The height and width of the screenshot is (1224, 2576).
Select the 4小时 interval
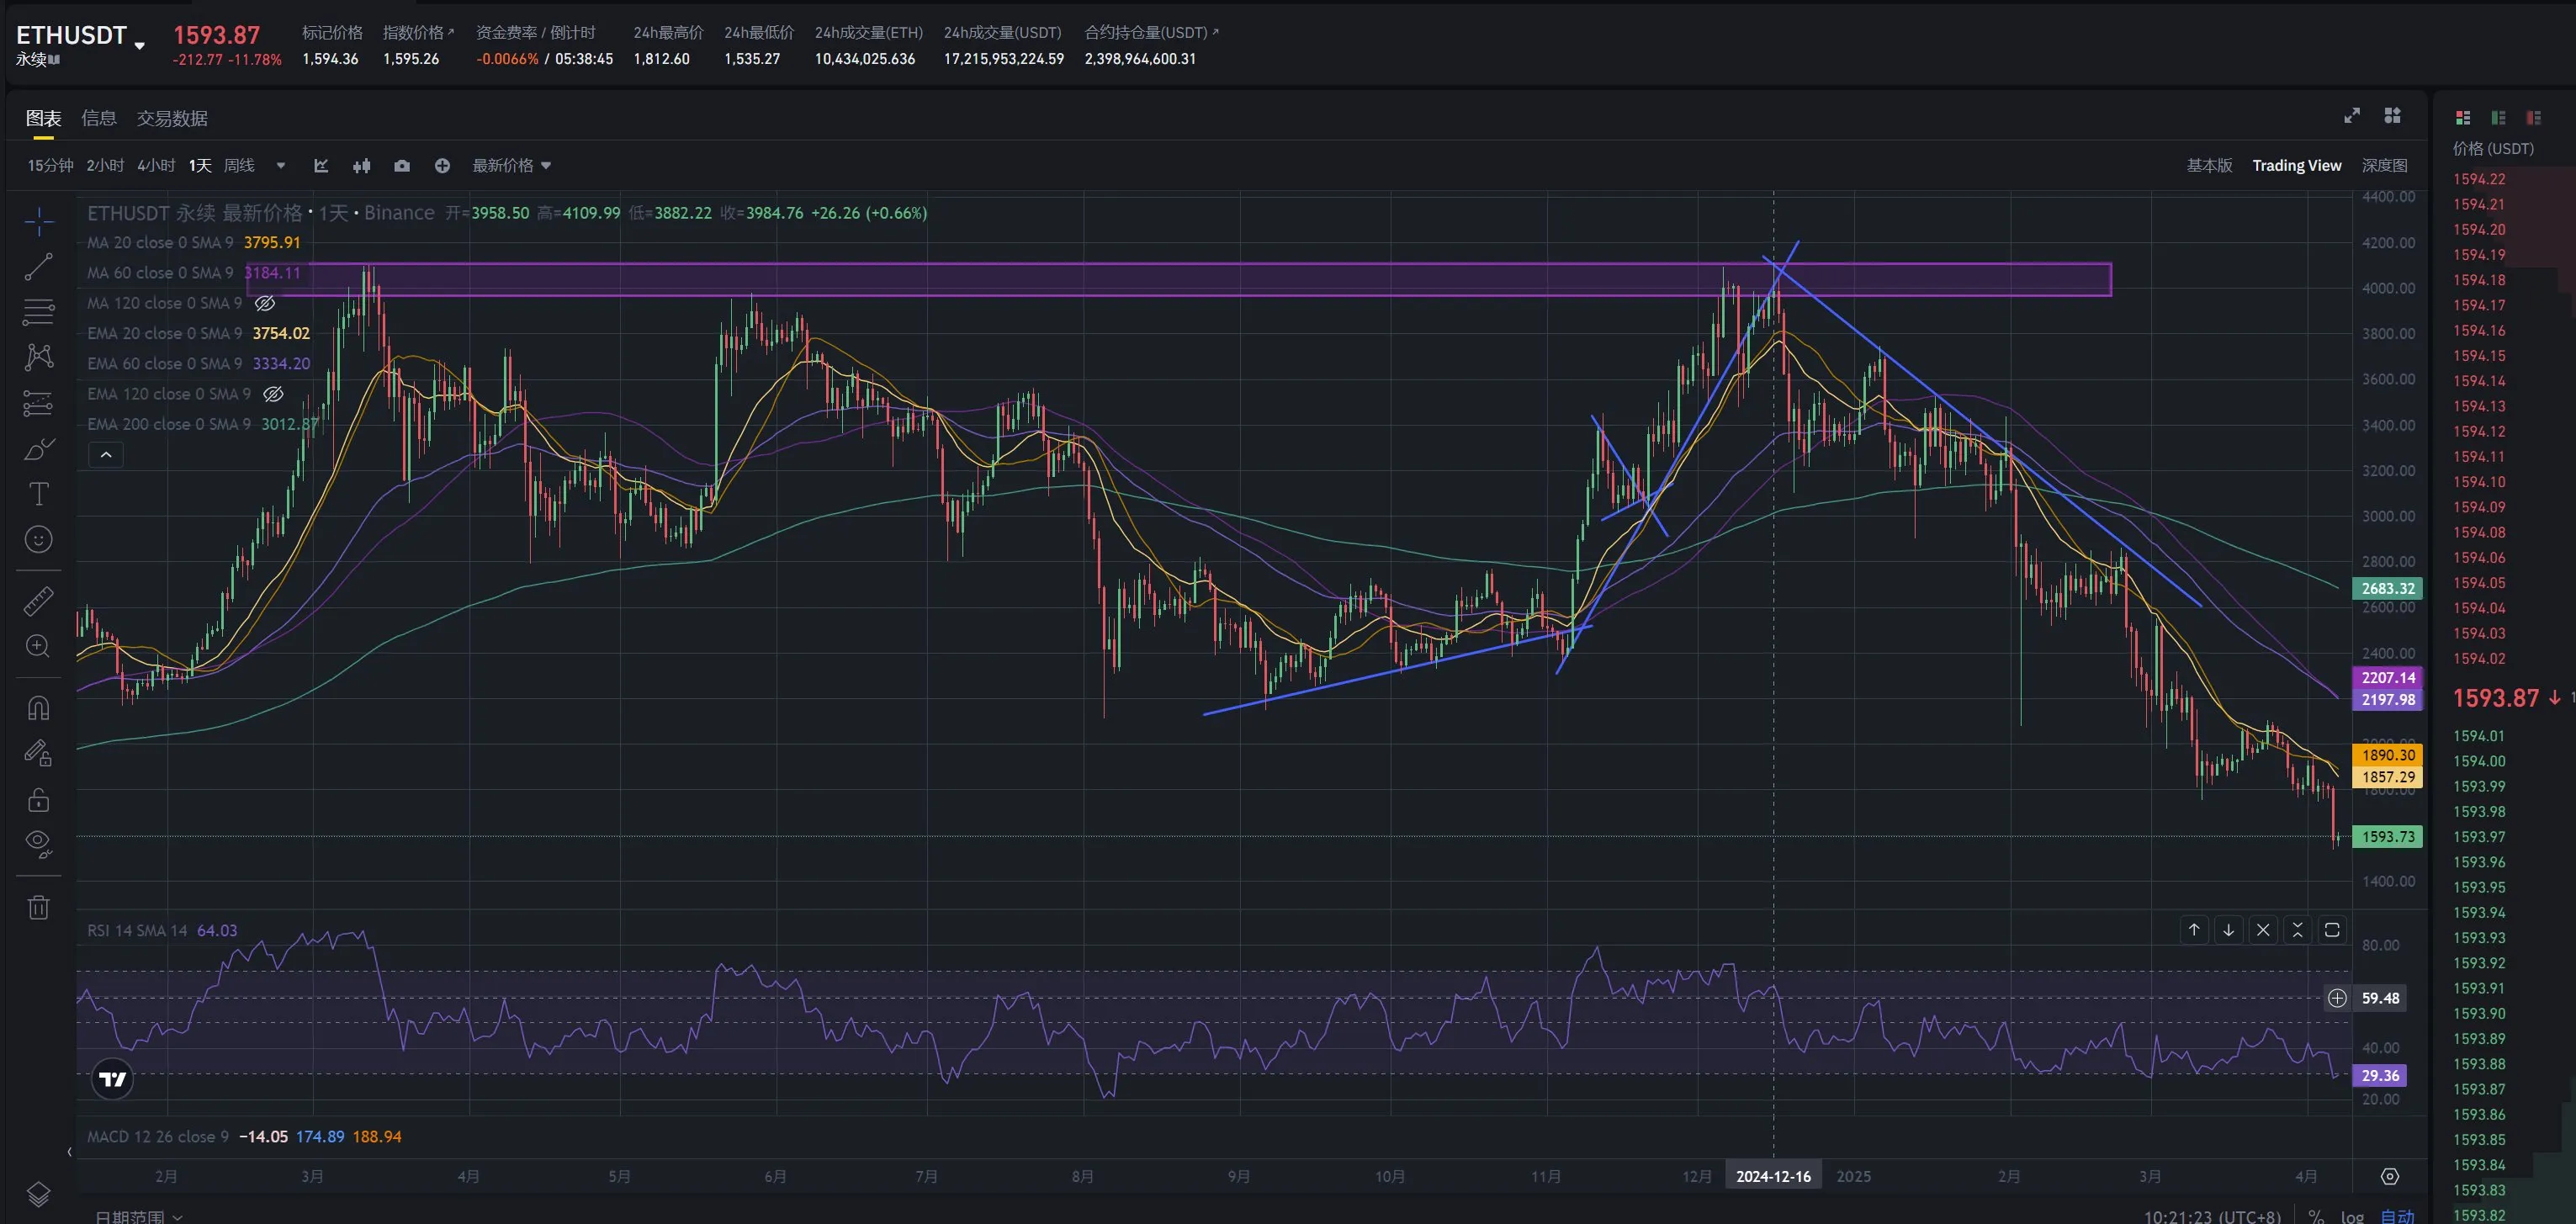click(x=156, y=166)
